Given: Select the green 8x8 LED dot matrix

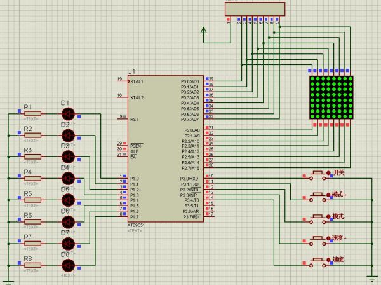Looking at the screenshot, I should coord(331,98).
